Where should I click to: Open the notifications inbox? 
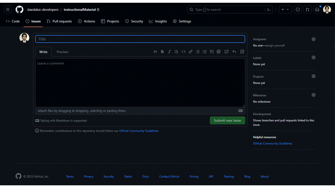click(317, 10)
